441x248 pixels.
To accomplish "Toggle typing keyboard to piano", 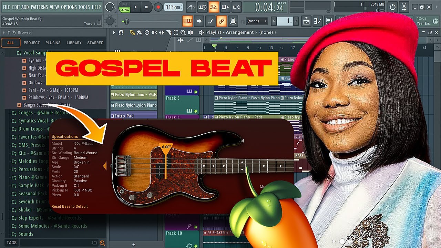I will pyautogui.click(x=187, y=21).
